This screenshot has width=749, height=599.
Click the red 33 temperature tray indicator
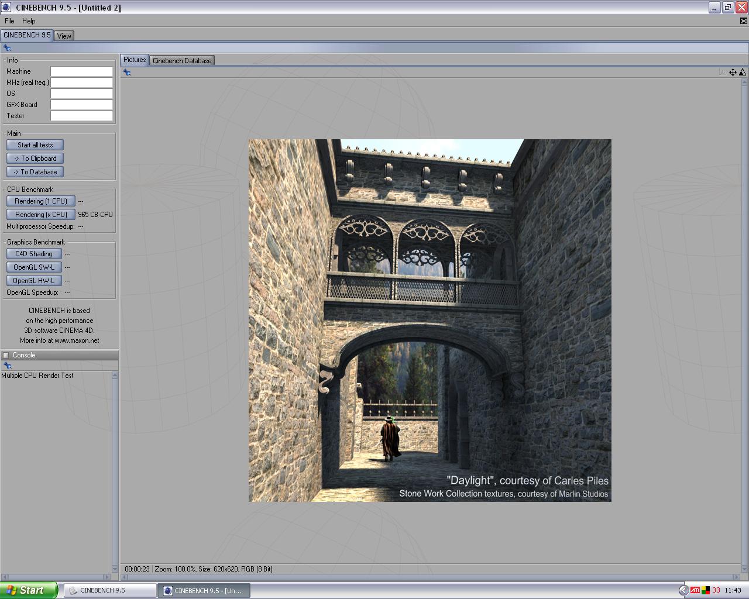716,590
